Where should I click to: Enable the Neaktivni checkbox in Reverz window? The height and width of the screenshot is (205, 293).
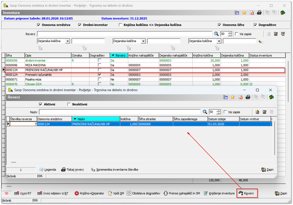[x=69, y=104]
